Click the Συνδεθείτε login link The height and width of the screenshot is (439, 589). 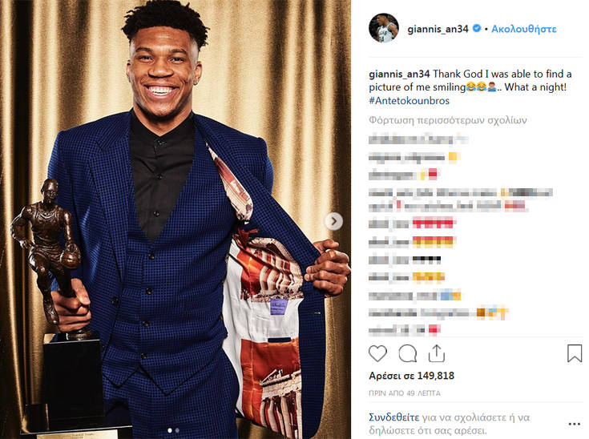point(393,417)
